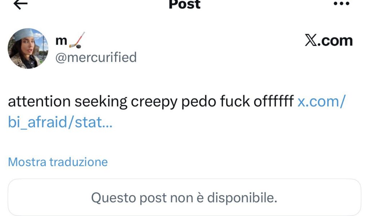Screen dimensions: 369x216
Task: Tap the hockey stick emoji beside name
Action: (77, 40)
